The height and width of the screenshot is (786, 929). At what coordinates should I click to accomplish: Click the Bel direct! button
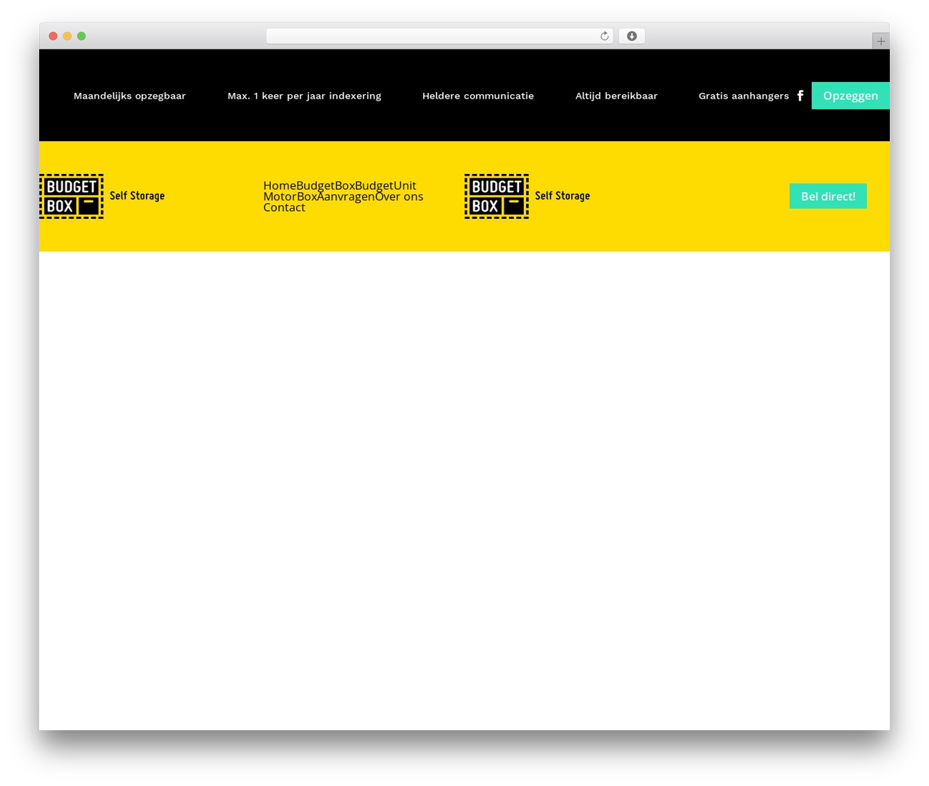(x=828, y=196)
